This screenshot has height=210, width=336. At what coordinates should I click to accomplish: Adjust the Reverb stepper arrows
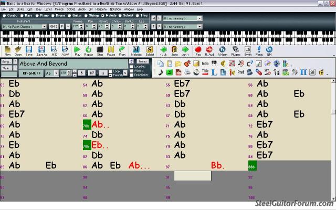pos(107,26)
